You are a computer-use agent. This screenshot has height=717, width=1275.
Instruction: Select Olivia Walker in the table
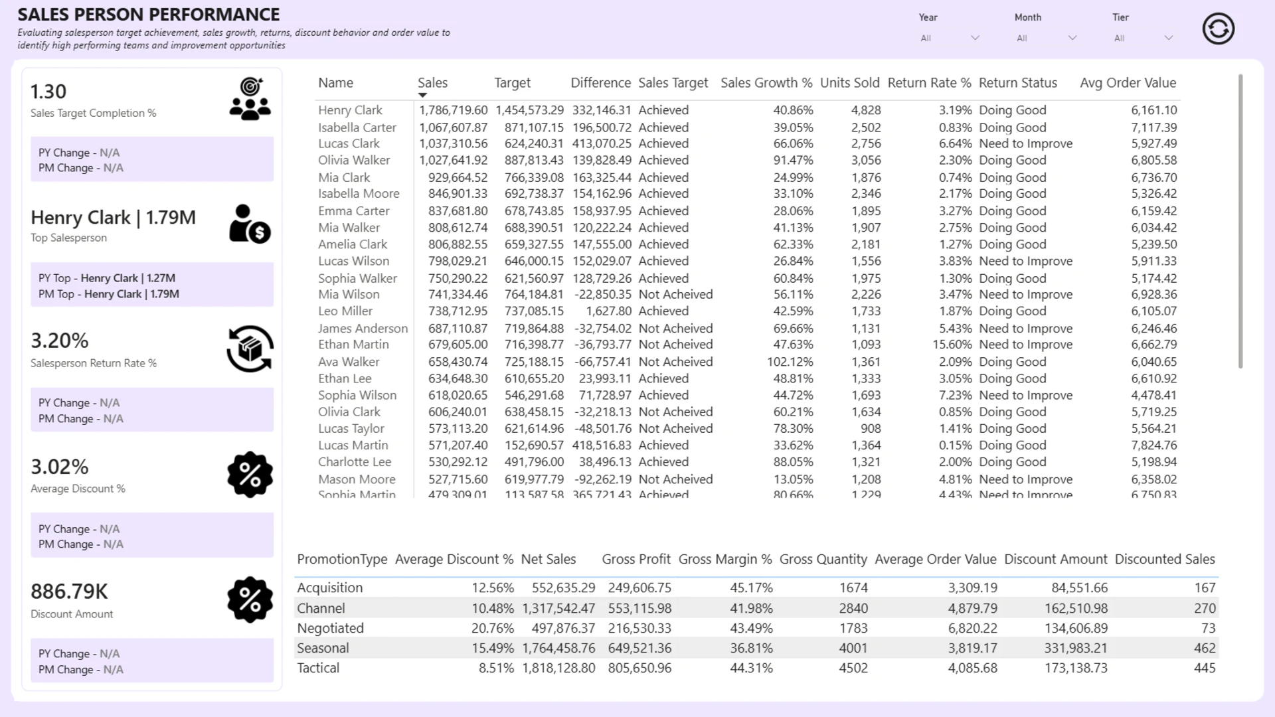[x=354, y=160]
